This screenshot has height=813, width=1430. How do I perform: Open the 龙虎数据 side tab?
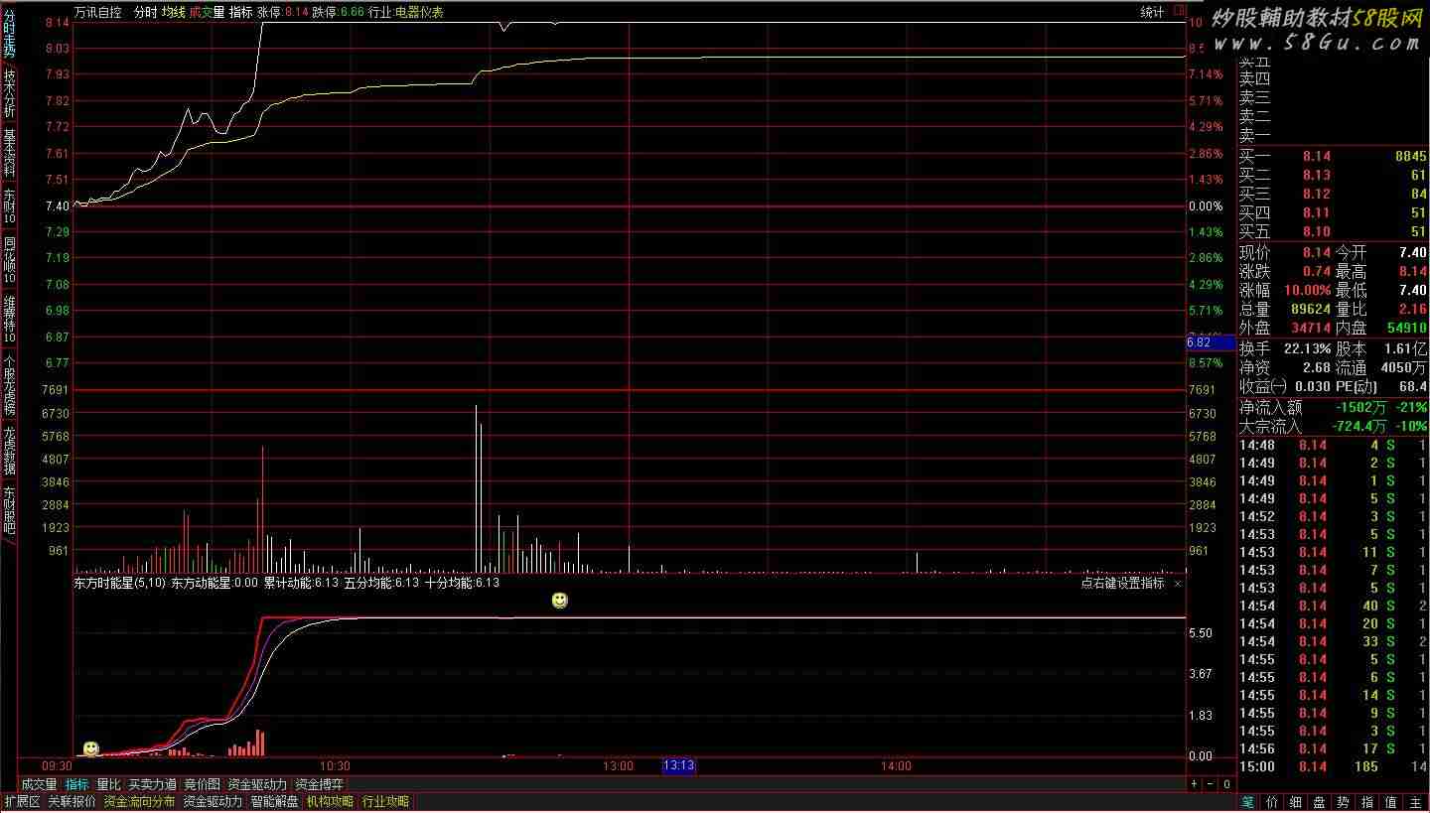[9, 452]
